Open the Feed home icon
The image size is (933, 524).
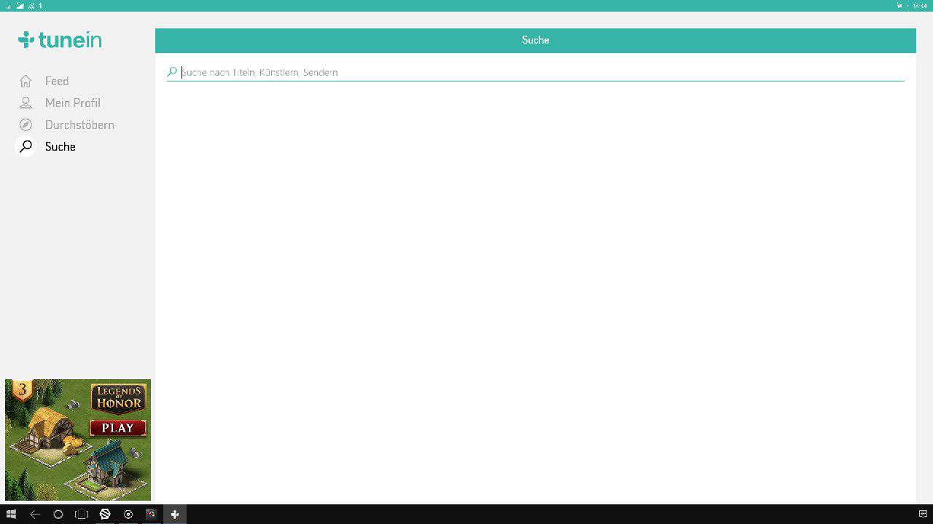tap(26, 81)
